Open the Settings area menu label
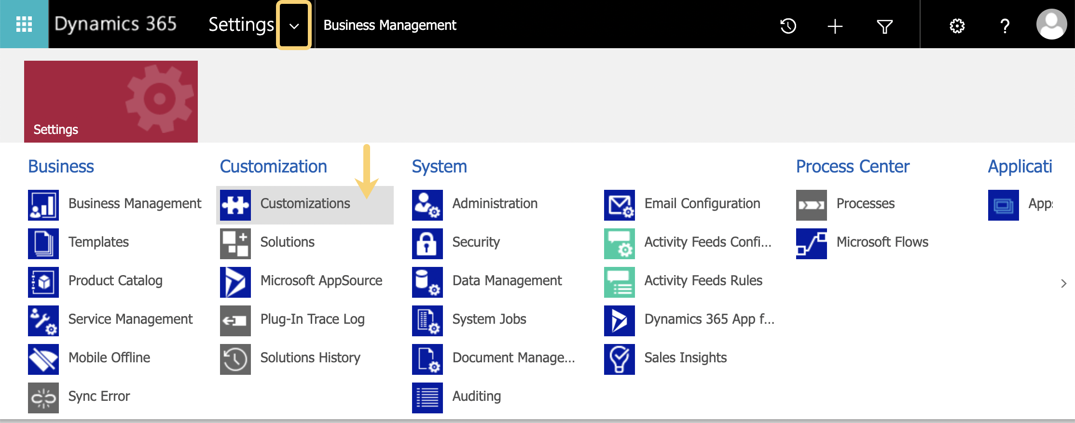This screenshot has width=1075, height=423. coord(241,25)
